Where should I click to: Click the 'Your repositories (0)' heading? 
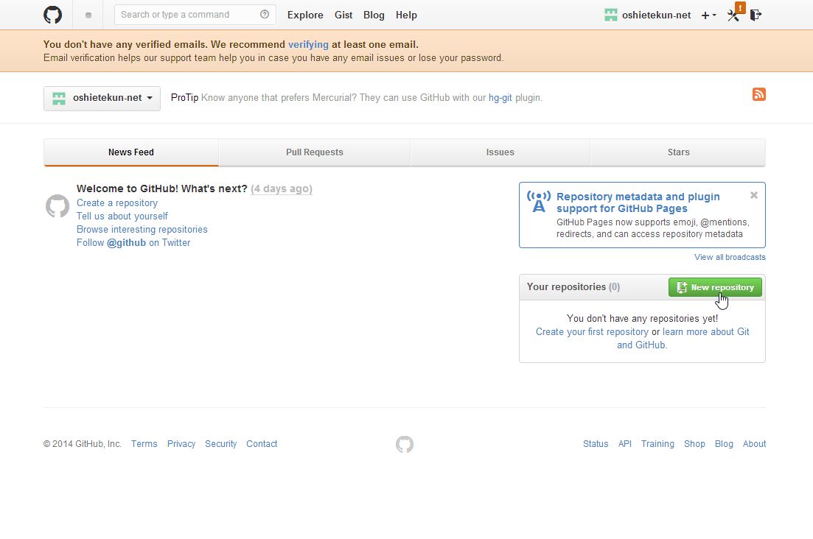pos(573,287)
